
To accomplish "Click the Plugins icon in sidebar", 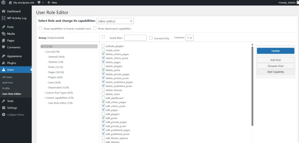I will click(x=4, y=63).
